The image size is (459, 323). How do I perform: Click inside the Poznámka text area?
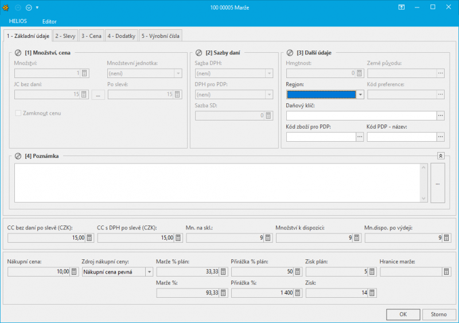218,182
